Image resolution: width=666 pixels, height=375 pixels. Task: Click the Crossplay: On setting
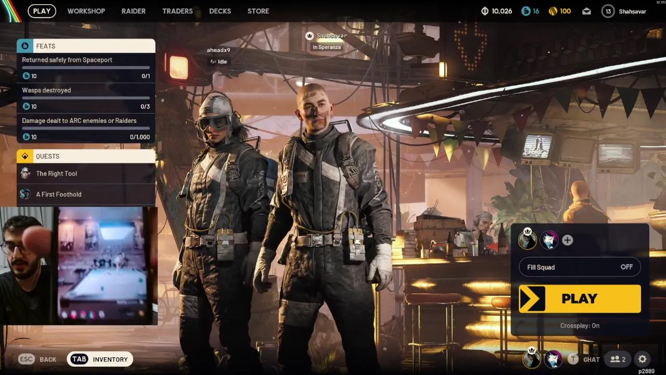pos(580,326)
